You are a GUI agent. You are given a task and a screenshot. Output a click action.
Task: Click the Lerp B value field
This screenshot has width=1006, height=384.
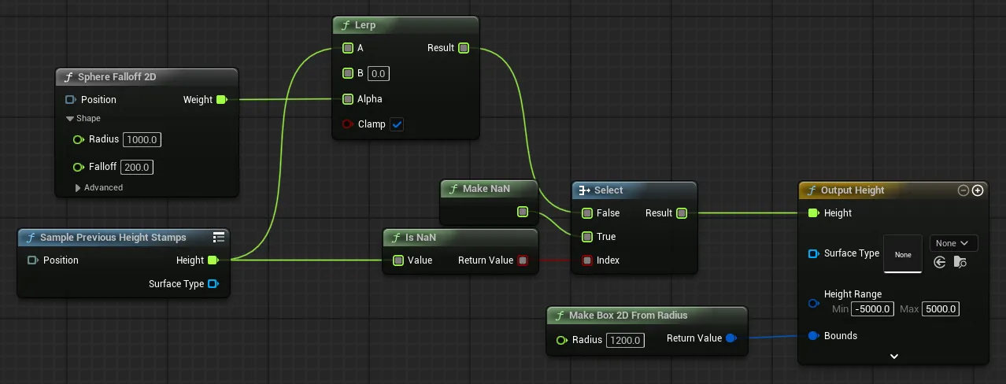pyautogui.click(x=379, y=74)
